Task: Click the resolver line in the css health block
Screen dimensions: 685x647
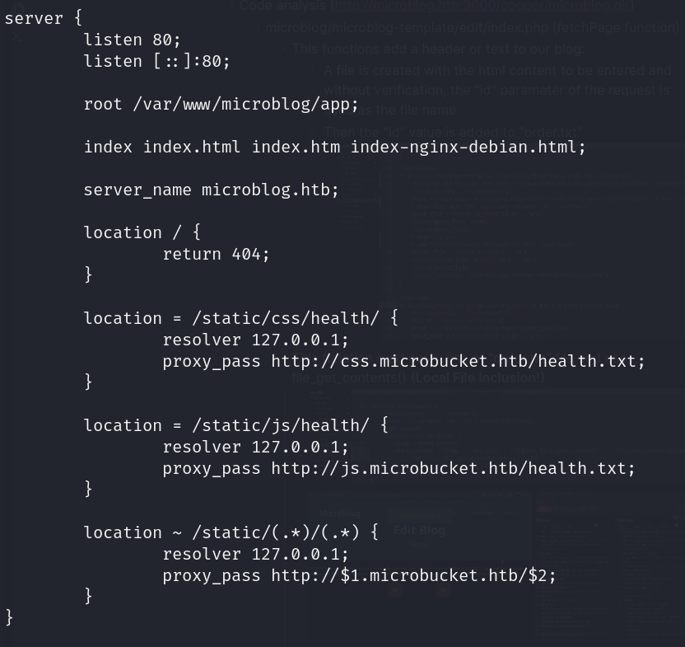Action: (x=255, y=340)
